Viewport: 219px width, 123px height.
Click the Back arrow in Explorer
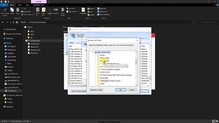(x=3, y=22)
